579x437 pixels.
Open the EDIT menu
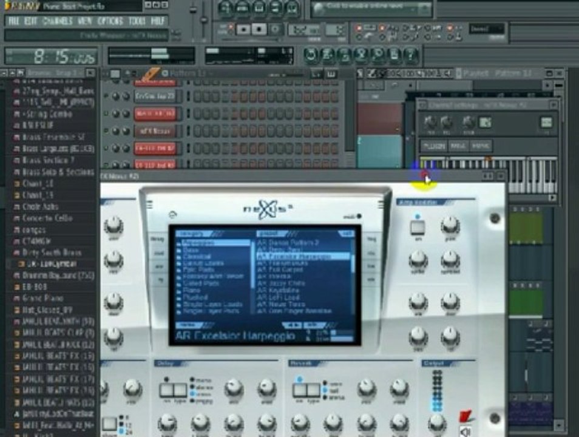pyautogui.click(x=30, y=21)
